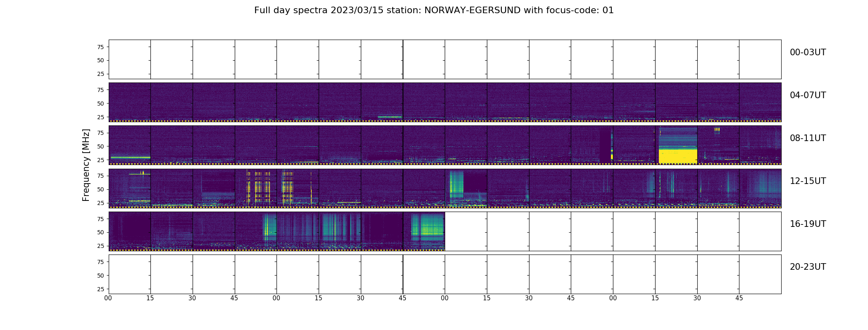This screenshot has width=868, height=330.
Task: Click the green streak near 25 MHz in the 04-07UT row
Action: pos(390,117)
